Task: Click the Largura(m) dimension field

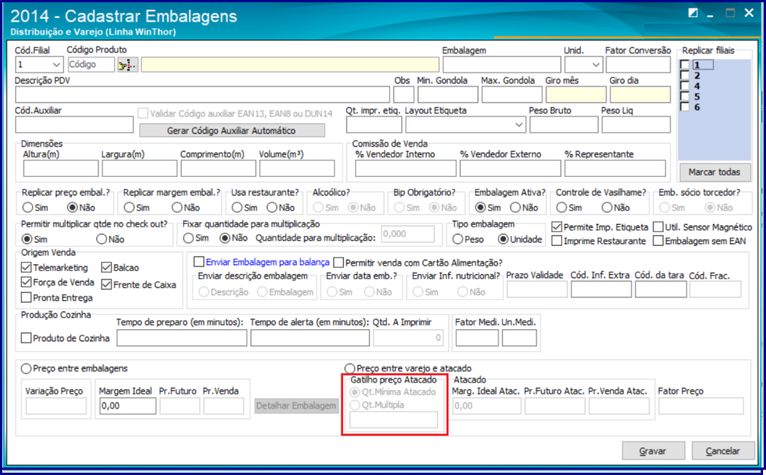Action: point(140,169)
